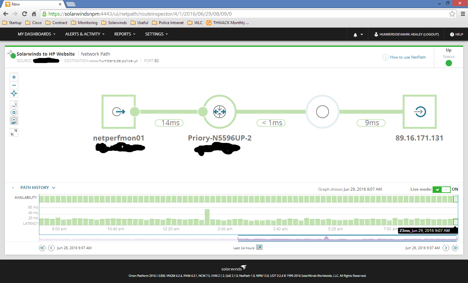Select the unnamed hop node circle
The height and width of the screenshot is (283, 468).
pyautogui.click(x=322, y=112)
